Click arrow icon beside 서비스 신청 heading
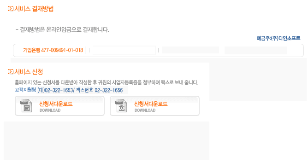The width and height of the screenshot is (308, 168). pos(11,71)
